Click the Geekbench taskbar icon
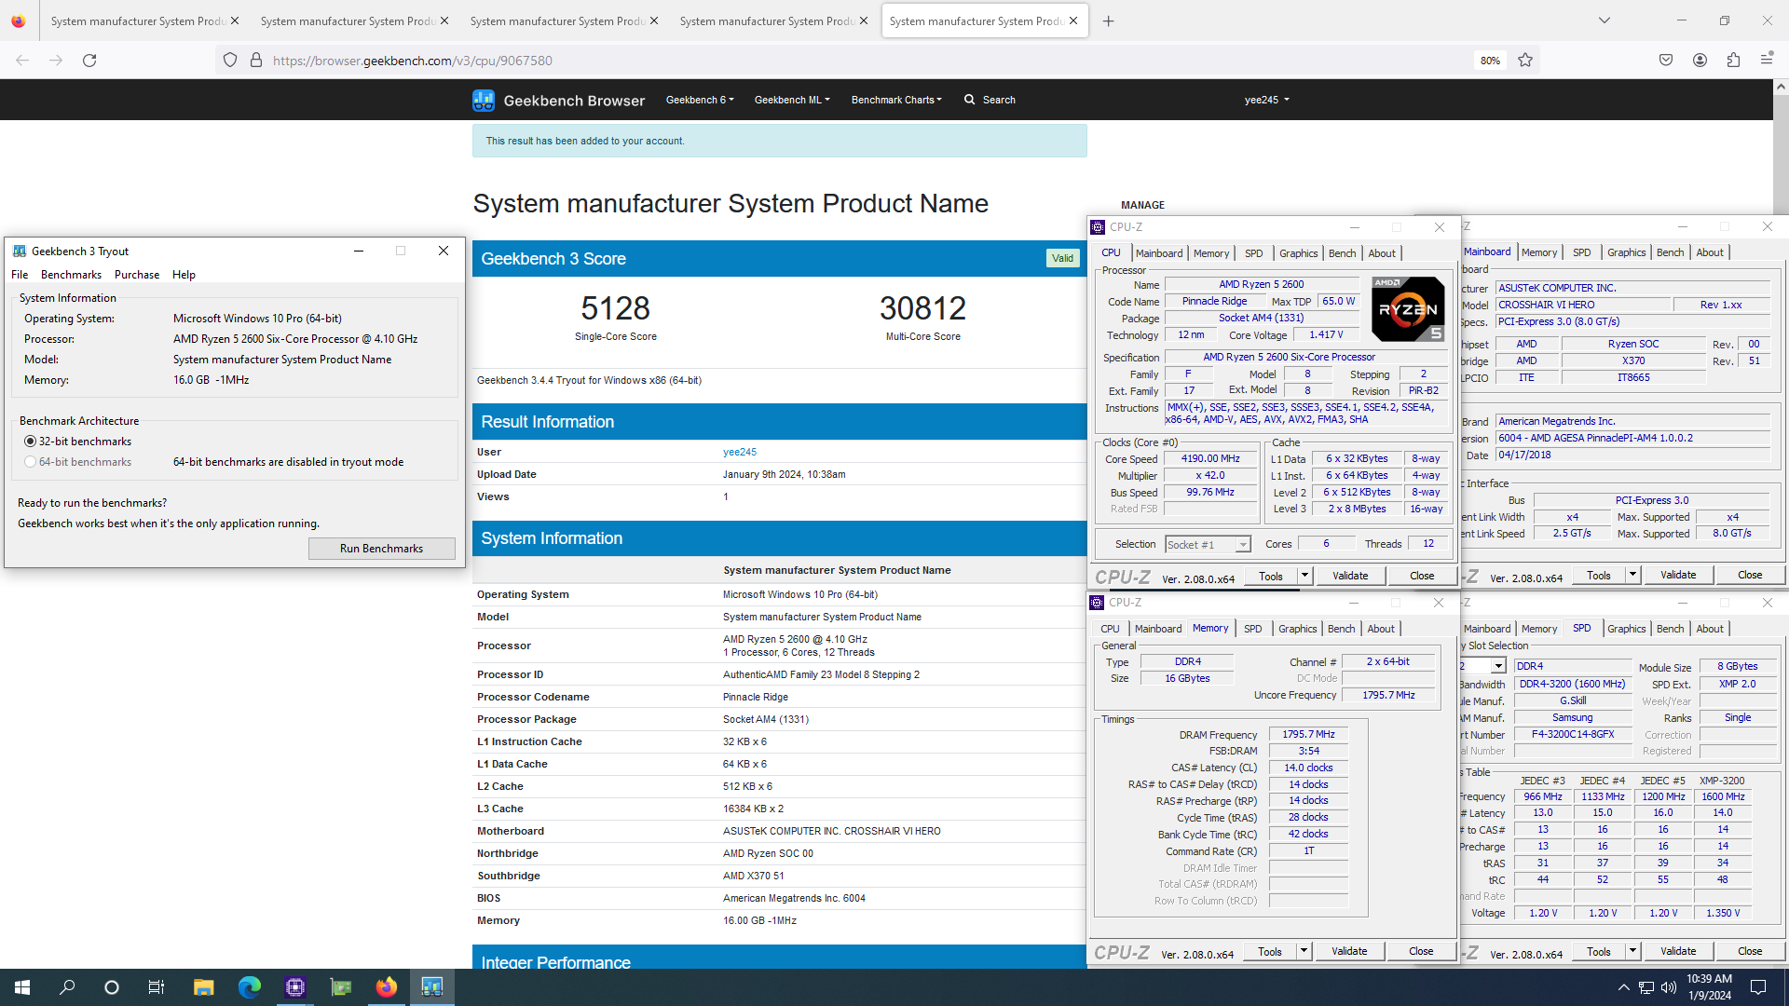 (431, 987)
